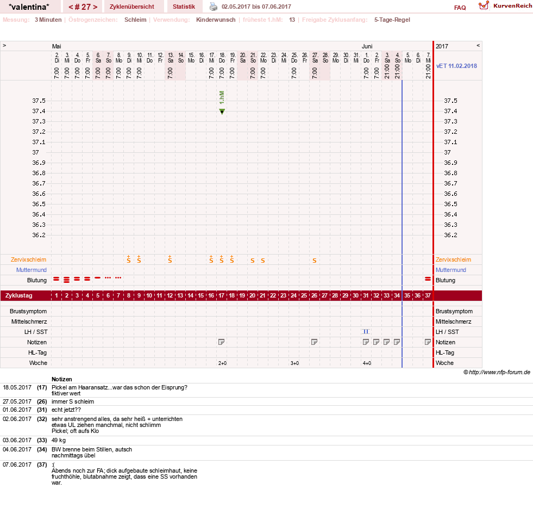Click the S mucus symbol on day 20

tap(252, 261)
